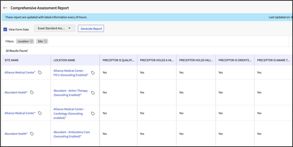
Task: Click tag icon beside Alliance Medical Center - PICU location
Action: coord(93,73)
